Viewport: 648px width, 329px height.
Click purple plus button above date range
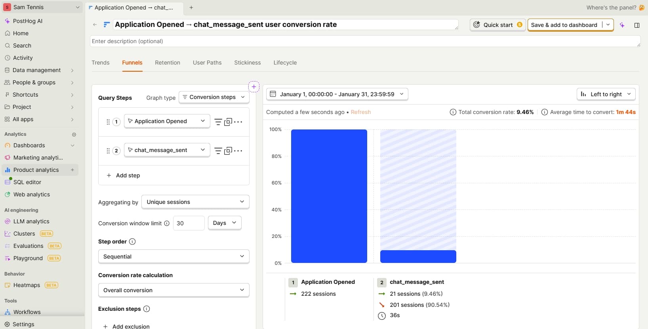pyautogui.click(x=254, y=87)
